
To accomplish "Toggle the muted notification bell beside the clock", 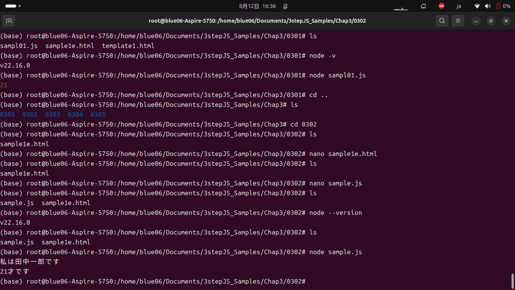I will coord(285,6).
